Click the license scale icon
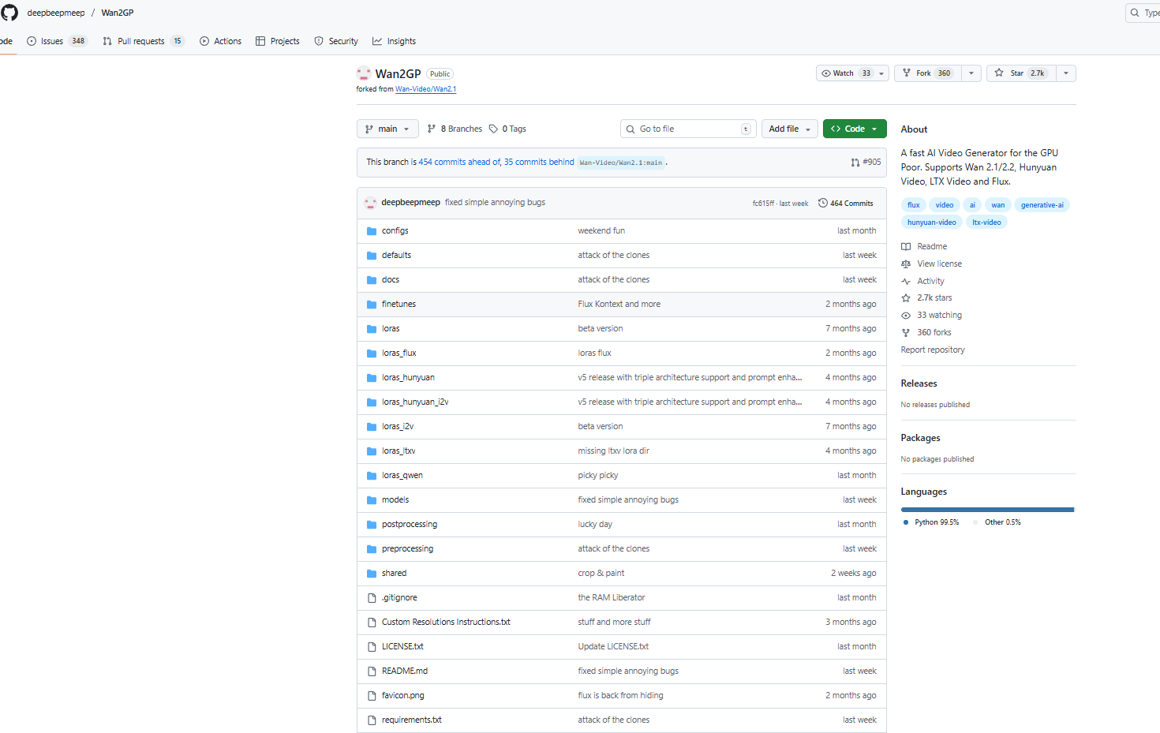 [906, 264]
